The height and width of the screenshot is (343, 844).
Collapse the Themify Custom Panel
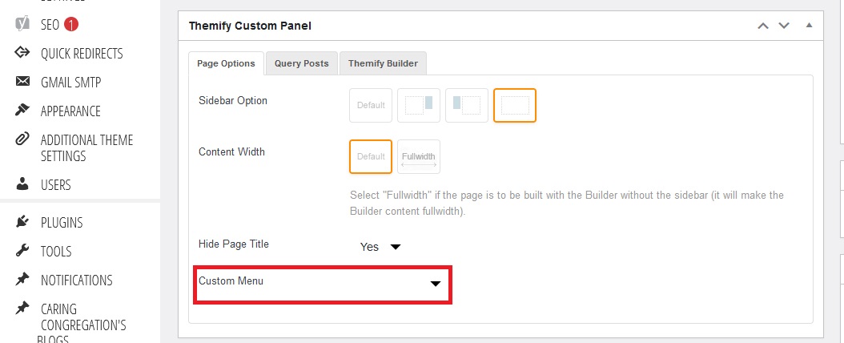click(809, 26)
